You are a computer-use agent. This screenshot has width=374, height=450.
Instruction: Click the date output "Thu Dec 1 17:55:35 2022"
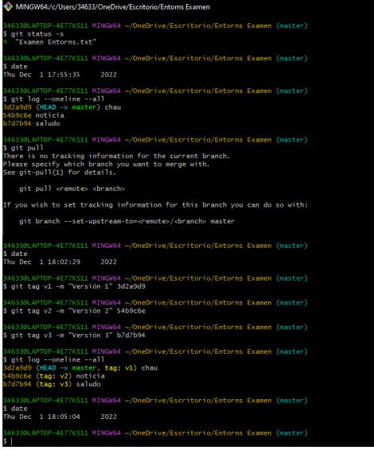[60, 75]
